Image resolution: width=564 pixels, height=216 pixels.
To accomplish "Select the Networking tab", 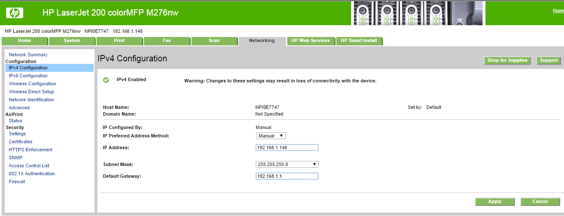I will 262,41.
